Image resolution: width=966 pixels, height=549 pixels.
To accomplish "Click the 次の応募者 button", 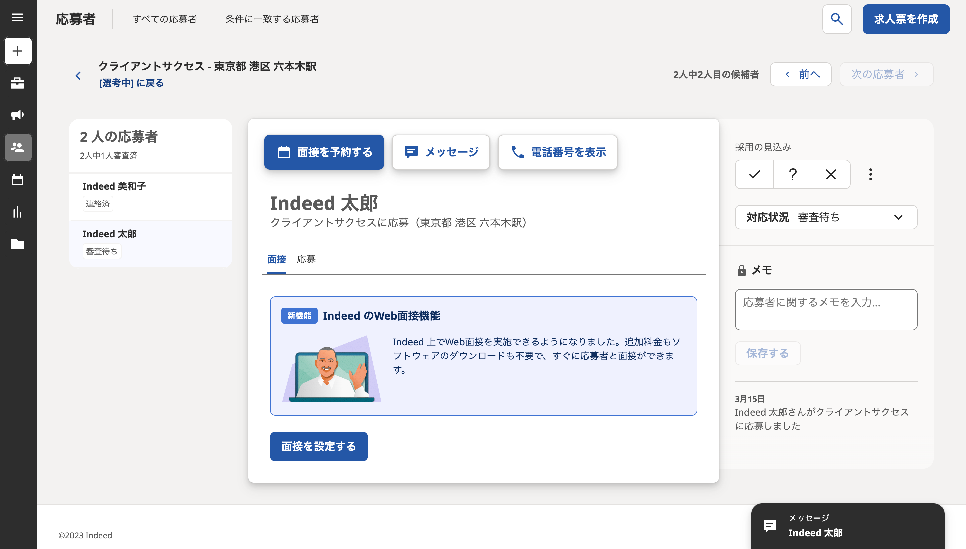I will [886, 75].
